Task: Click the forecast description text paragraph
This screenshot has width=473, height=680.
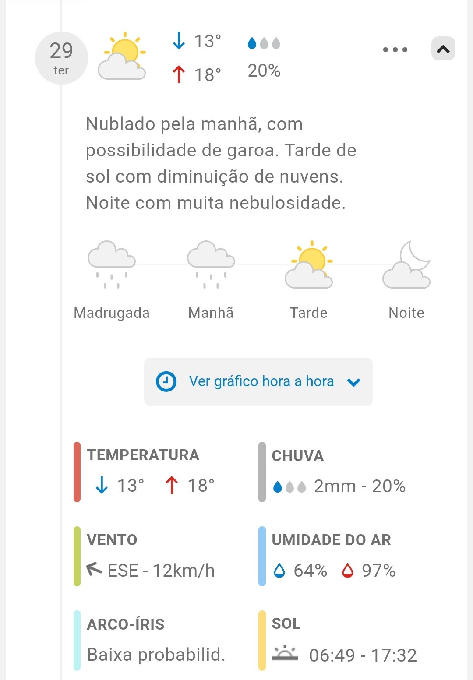Action: click(221, 163)
